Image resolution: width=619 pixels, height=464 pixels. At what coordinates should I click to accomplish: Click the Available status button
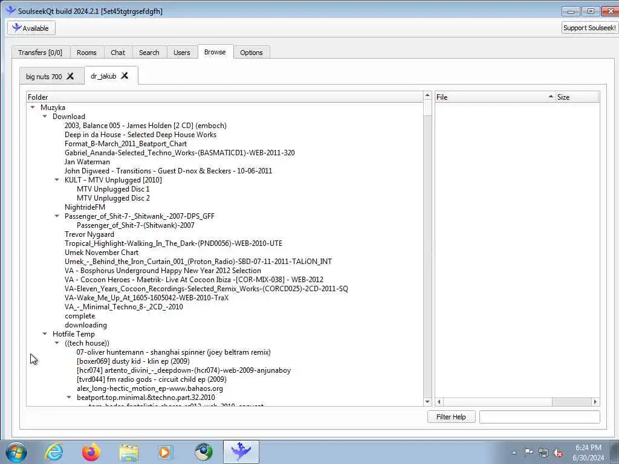point(31,28)
